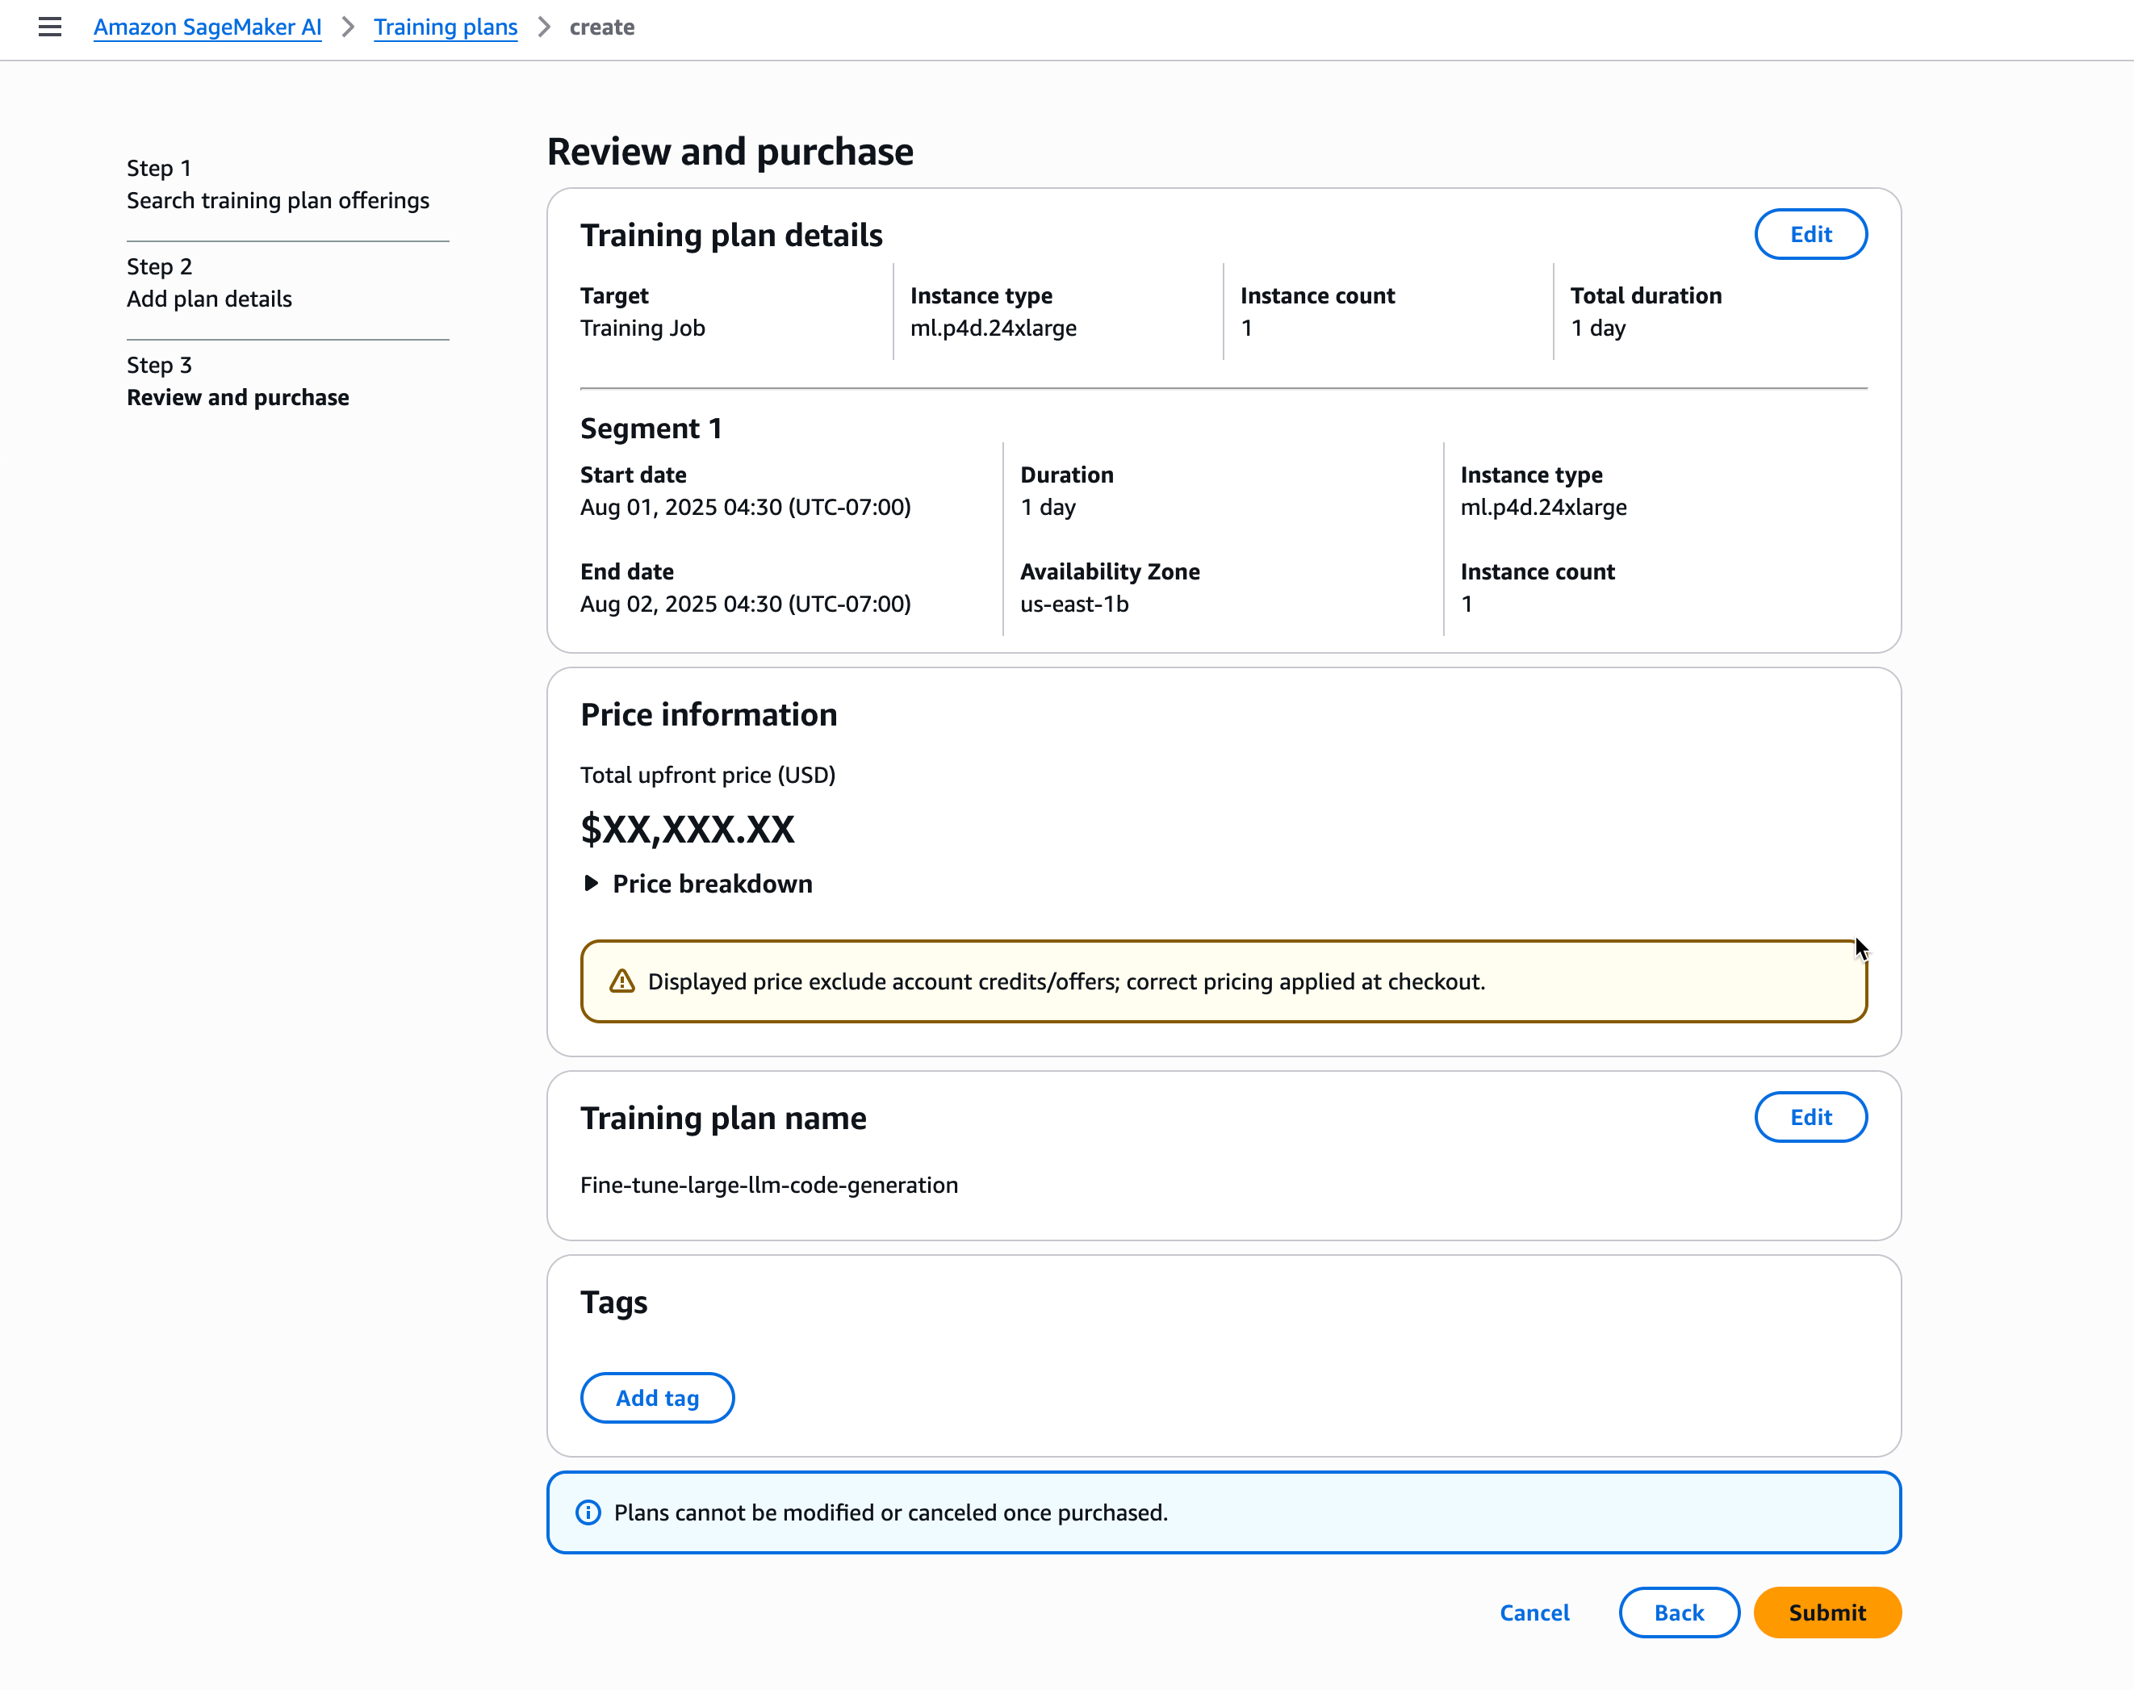This screenshot has height=1690, width=2134.
Task: Click the create breadcrumb item
Action: (x=601, y=27)
